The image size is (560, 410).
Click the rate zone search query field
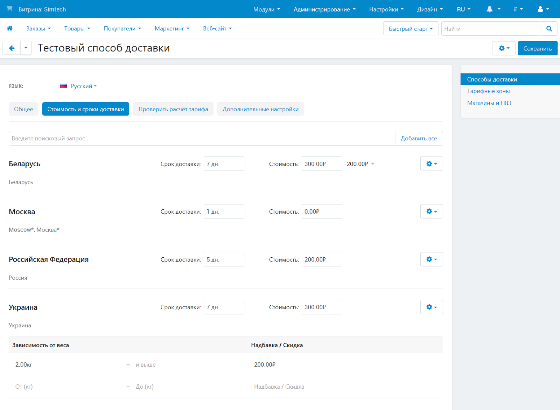(202, 138)
